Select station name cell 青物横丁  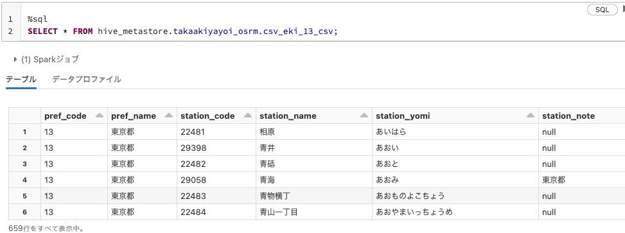314,196
